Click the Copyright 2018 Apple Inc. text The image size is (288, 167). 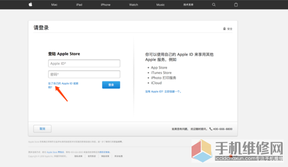pyautogui.click(x=47, y=156)
